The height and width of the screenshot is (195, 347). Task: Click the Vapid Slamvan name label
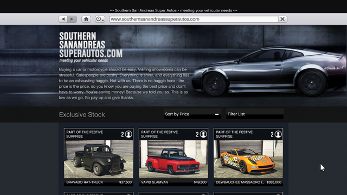click(155, 182)
